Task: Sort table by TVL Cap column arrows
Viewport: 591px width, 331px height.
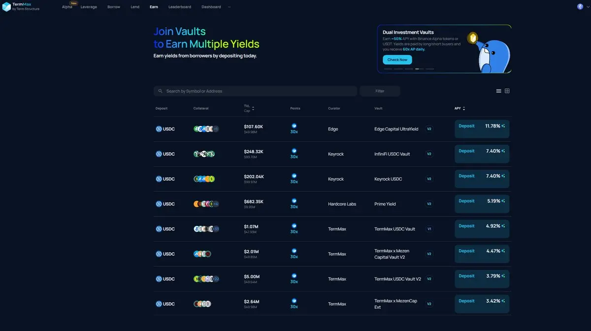Action: click(x=253, y=108)
